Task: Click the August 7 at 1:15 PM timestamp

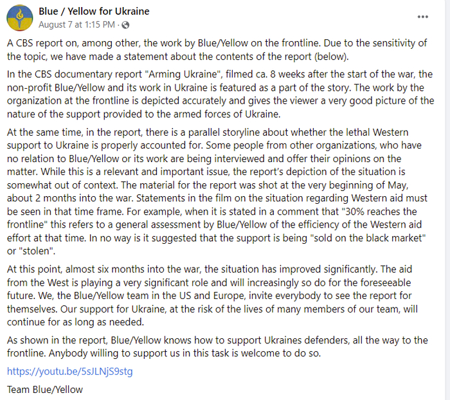Action: point(76,25)
